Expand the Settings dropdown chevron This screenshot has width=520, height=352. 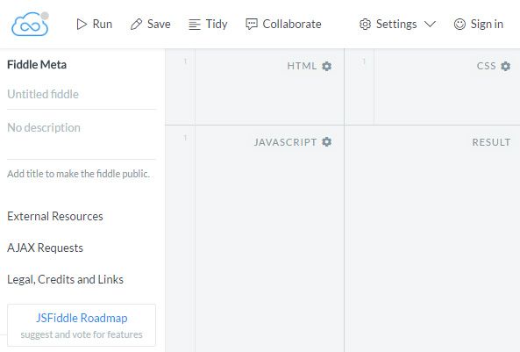[x=431, y=25]
